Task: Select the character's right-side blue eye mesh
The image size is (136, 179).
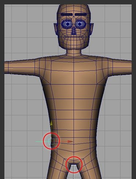Action: click(81, 24)
